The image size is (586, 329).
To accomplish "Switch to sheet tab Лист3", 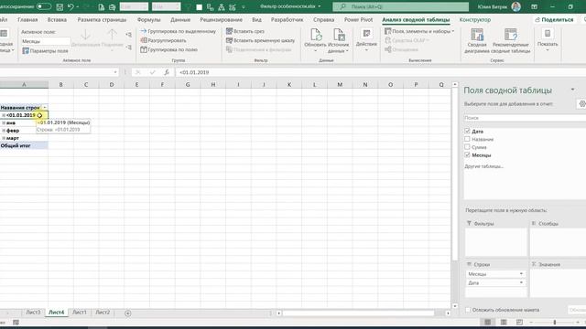I will click(33, 313).
